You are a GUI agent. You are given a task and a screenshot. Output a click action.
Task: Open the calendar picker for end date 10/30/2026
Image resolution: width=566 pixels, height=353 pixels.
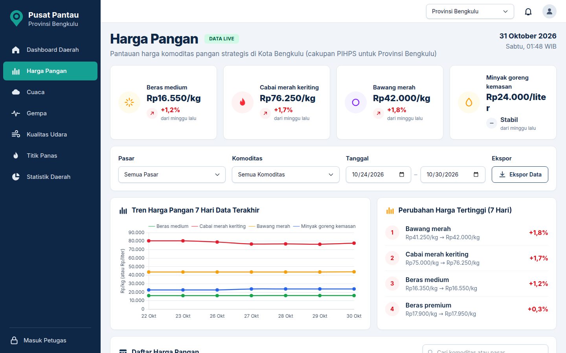click(476, 175)
